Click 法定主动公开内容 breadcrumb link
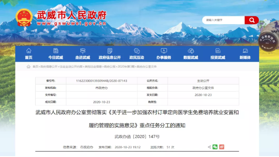This screenshot has height=157, width=279. click(x=71, y=67)
